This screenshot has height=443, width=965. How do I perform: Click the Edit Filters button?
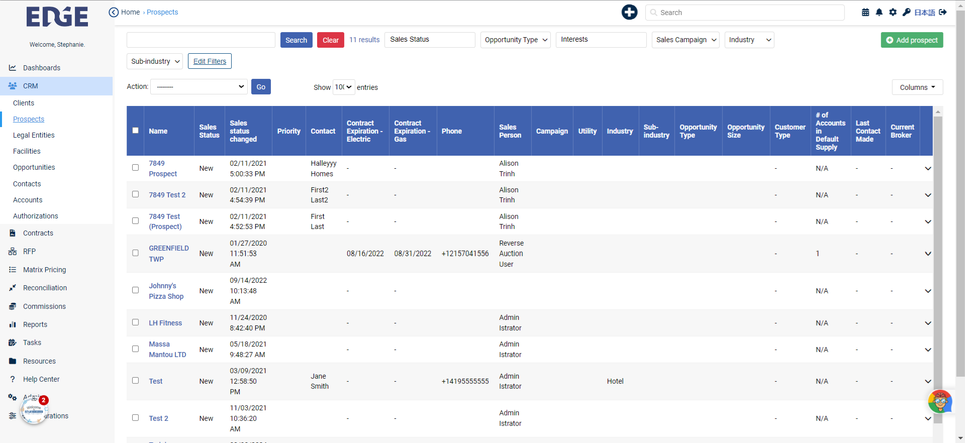point(210,61)
